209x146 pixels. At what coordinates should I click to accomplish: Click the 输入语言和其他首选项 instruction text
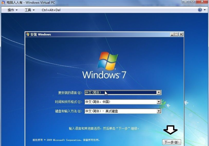(104, 129)
